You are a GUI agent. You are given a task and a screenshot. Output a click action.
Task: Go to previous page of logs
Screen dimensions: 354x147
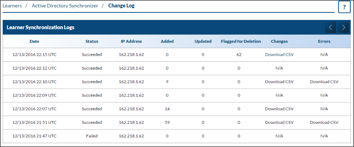(330, 27)
